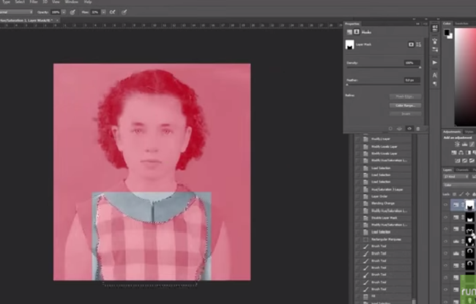
Task: Toggle visibility of the fourth layer
Action: tap(446, 241)
